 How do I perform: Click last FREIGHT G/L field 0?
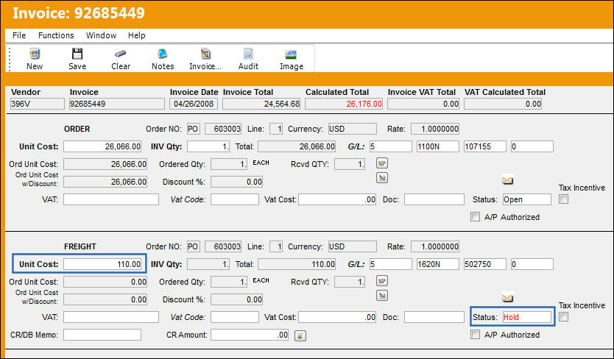532,264
